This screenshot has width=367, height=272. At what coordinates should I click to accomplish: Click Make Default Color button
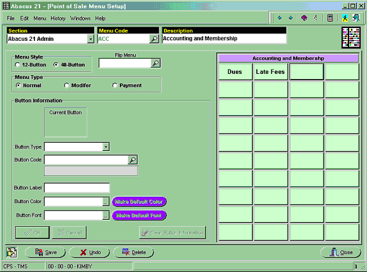(140, 202)
